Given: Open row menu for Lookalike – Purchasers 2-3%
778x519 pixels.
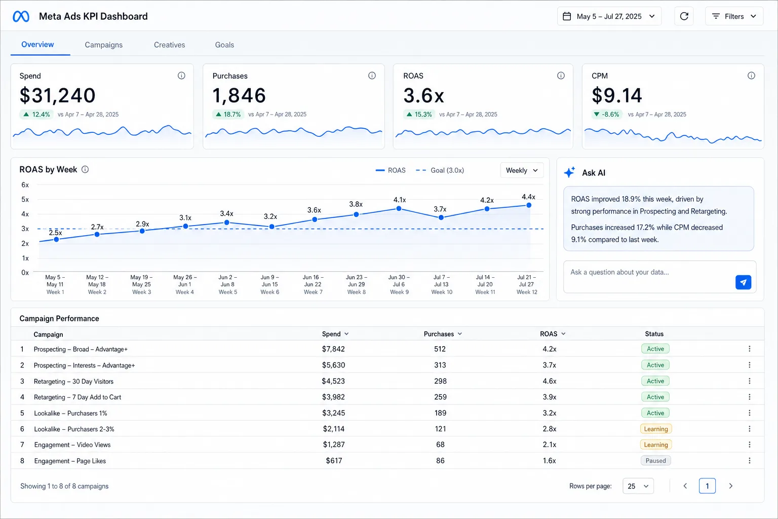Looking at the screenshot, I should coord(750,429).
